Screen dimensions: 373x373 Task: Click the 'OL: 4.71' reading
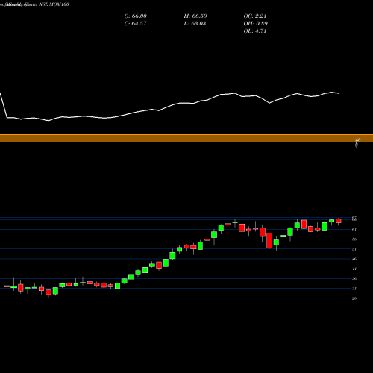[255, 31]
